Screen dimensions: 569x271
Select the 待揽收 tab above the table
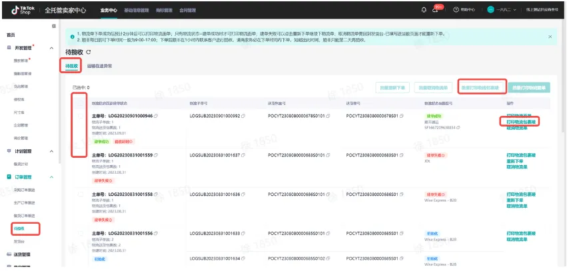tap(71, 66)
